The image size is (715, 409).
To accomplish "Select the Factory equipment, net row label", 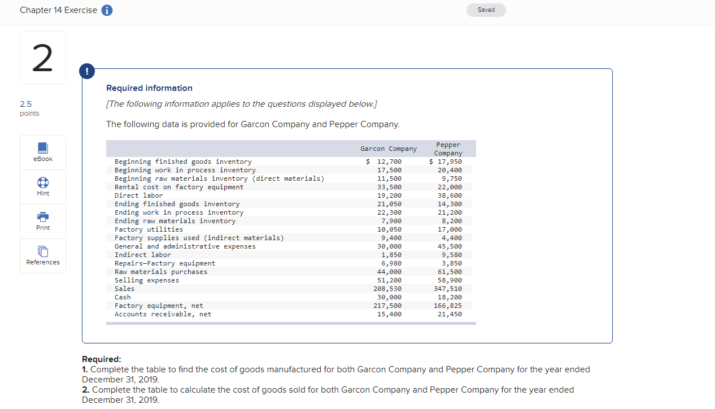I will 159,306.
